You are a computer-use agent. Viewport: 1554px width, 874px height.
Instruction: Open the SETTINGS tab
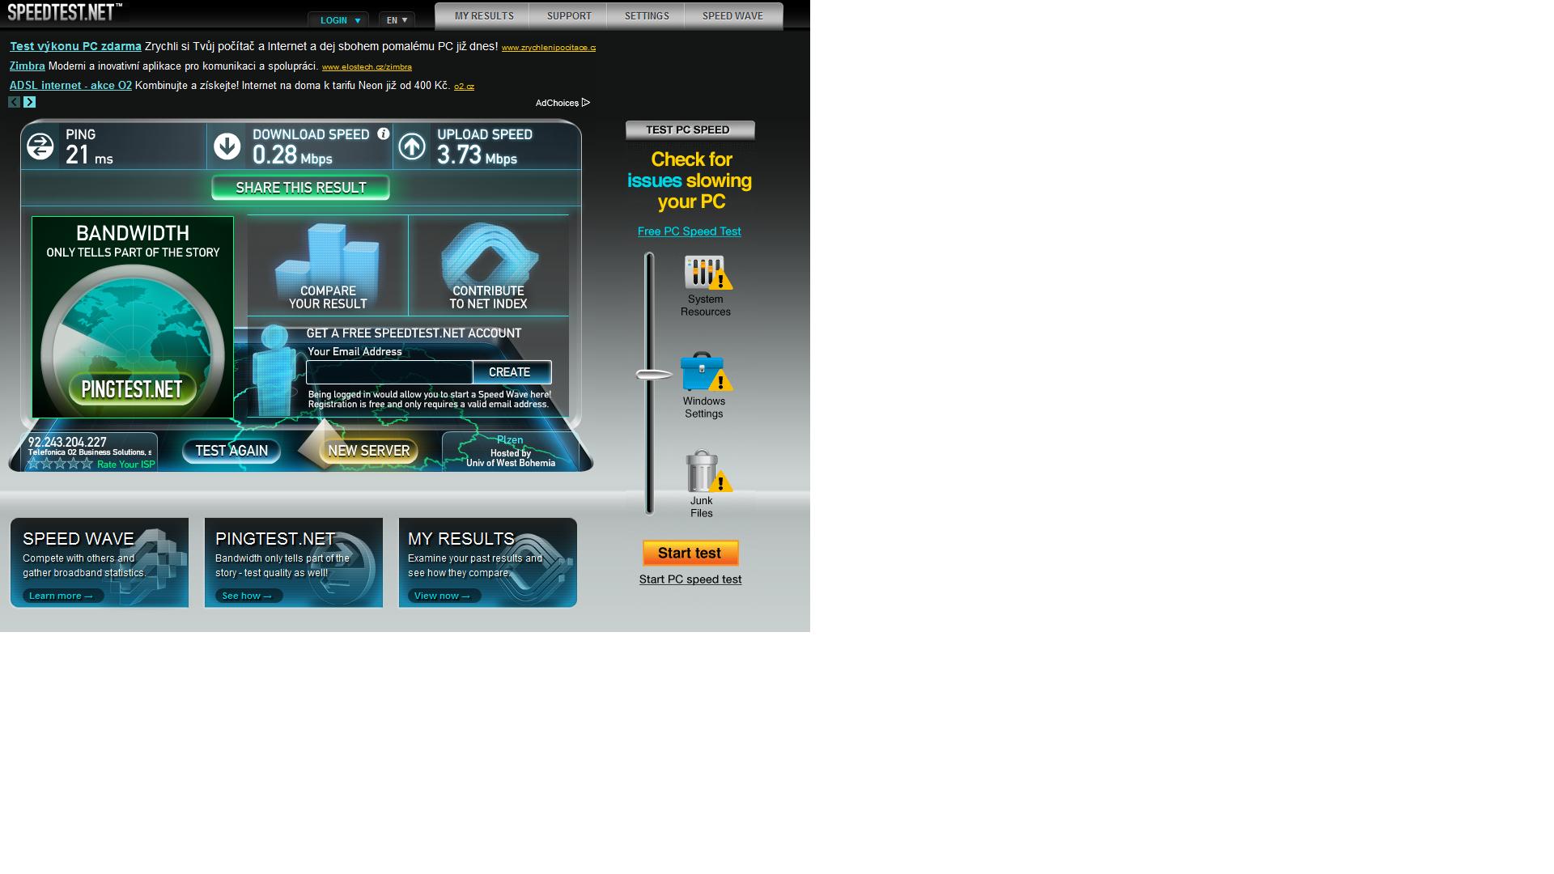click(x=646, y=16)
